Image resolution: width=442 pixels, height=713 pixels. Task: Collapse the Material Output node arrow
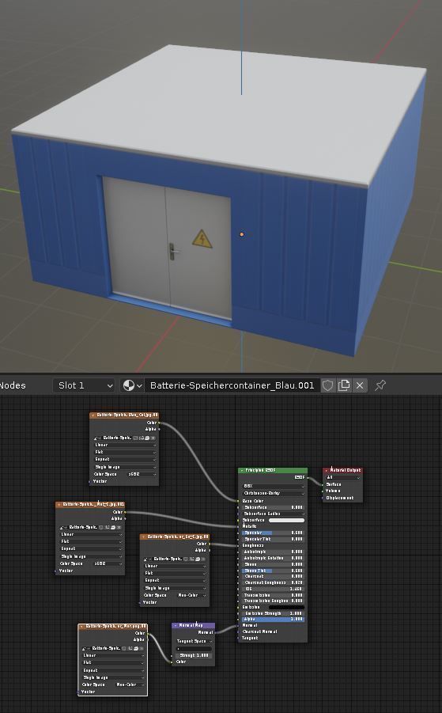point(326,470)
